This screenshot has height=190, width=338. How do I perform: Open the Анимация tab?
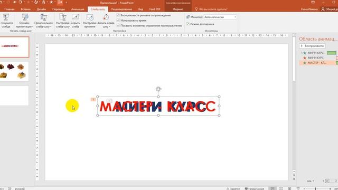point(78,9)
